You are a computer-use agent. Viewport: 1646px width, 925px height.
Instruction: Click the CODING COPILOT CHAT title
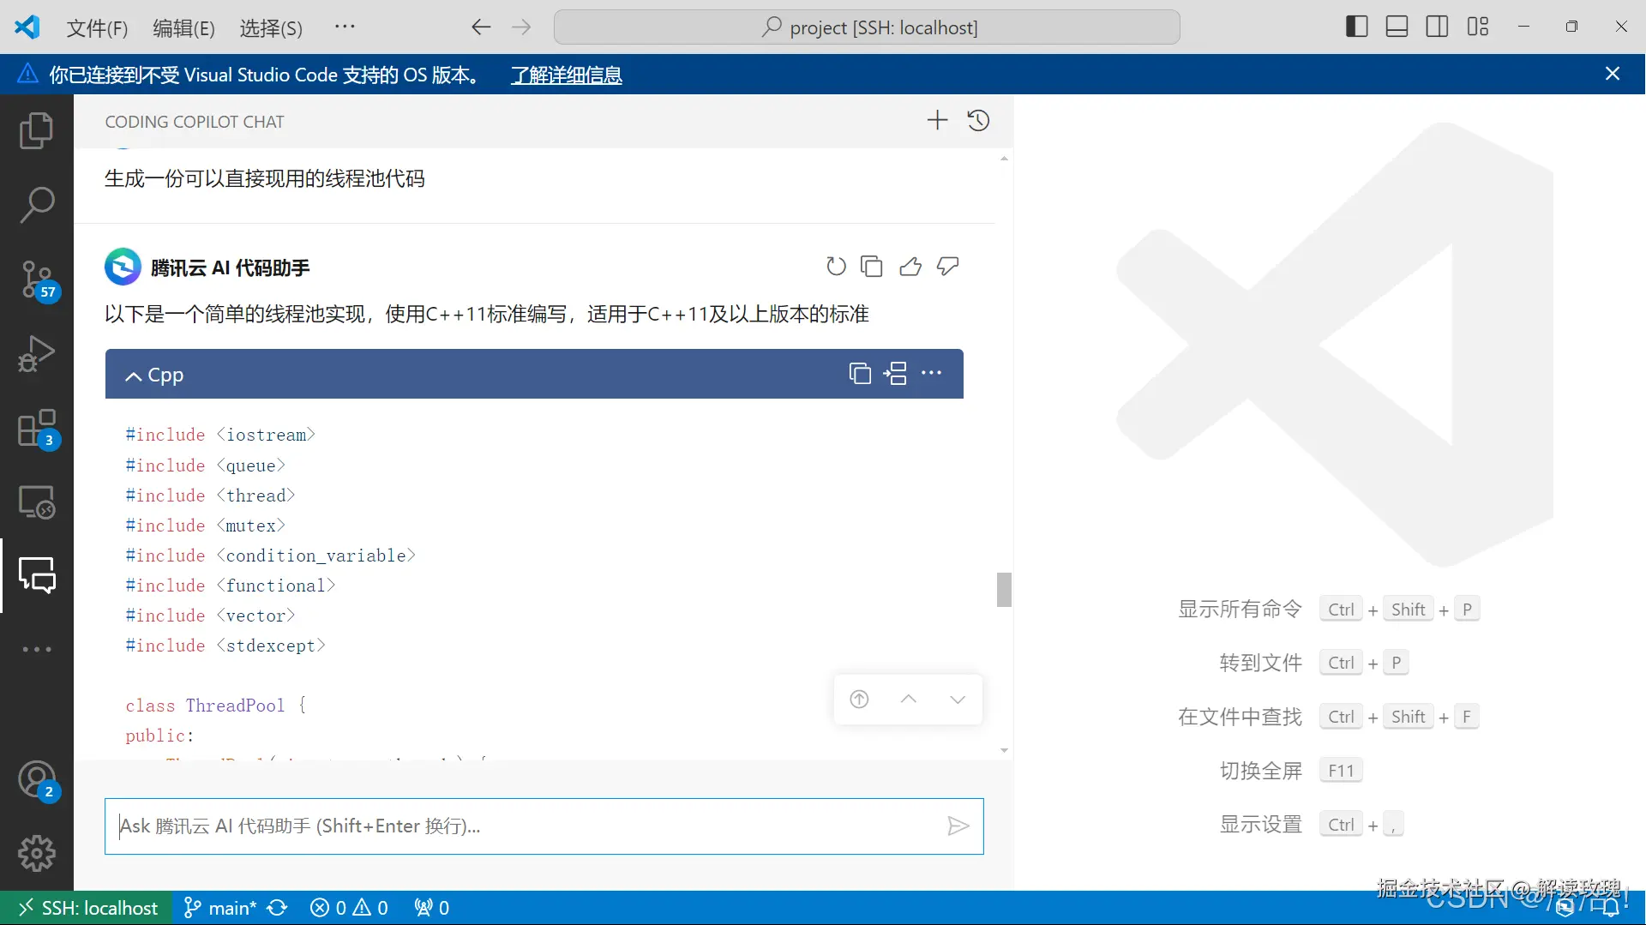pyautogui.click(x=195, y=122)
